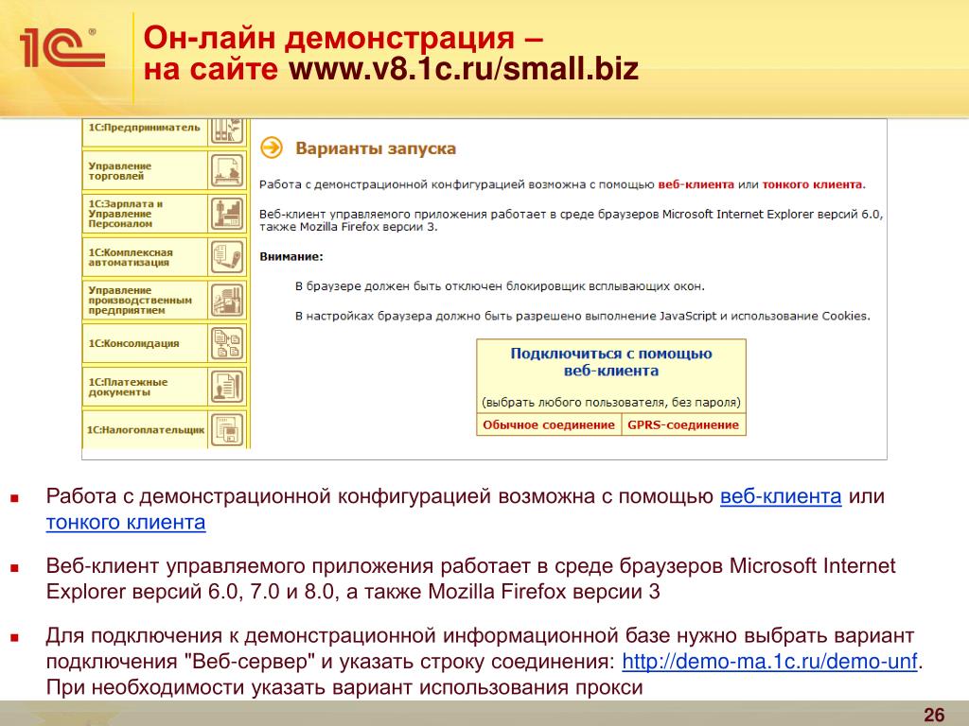Click the Платежные документы icon

227,387
